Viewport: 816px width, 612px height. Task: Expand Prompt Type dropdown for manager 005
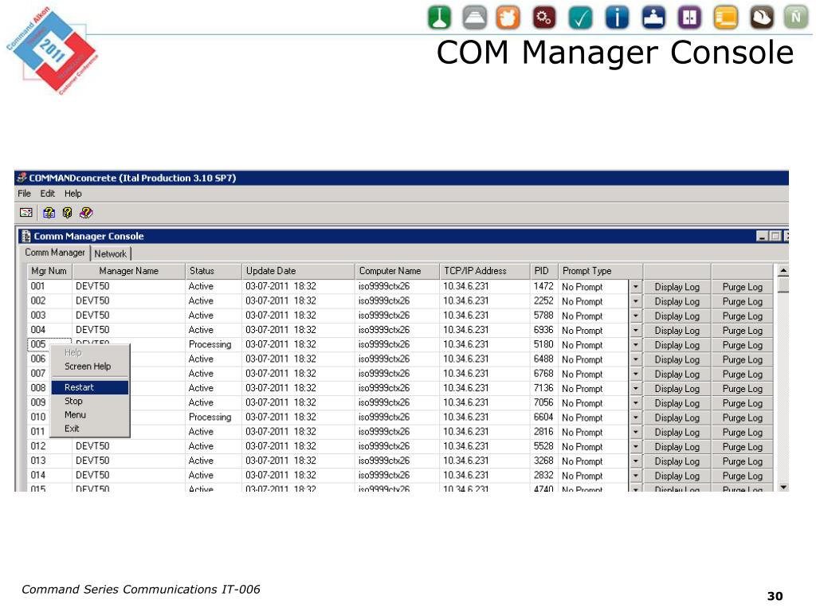[635, 345]
